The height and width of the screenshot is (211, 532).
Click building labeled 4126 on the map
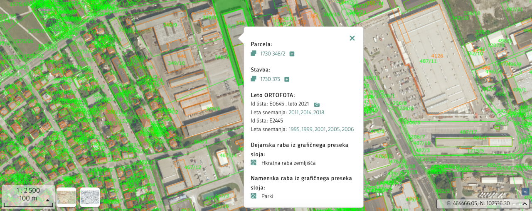(437, 56)
